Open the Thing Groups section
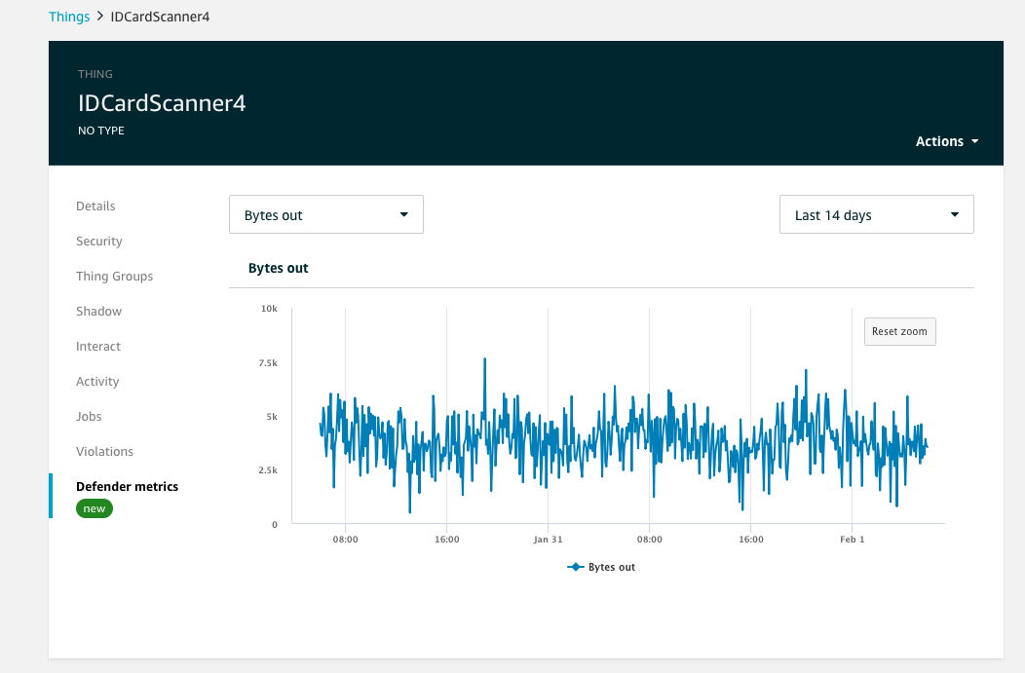1025x673 pixels. 114,276
